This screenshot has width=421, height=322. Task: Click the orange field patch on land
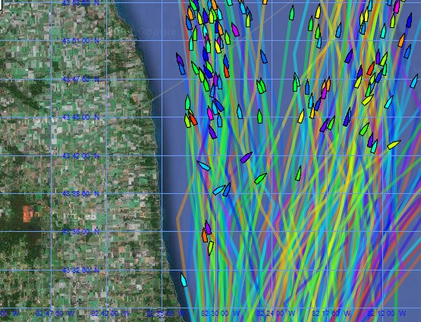tap(27, 214)
